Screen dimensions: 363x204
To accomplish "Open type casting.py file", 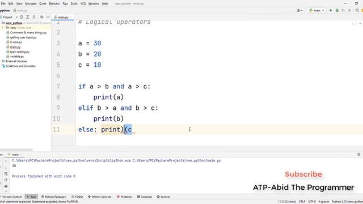I will (20, 52).
